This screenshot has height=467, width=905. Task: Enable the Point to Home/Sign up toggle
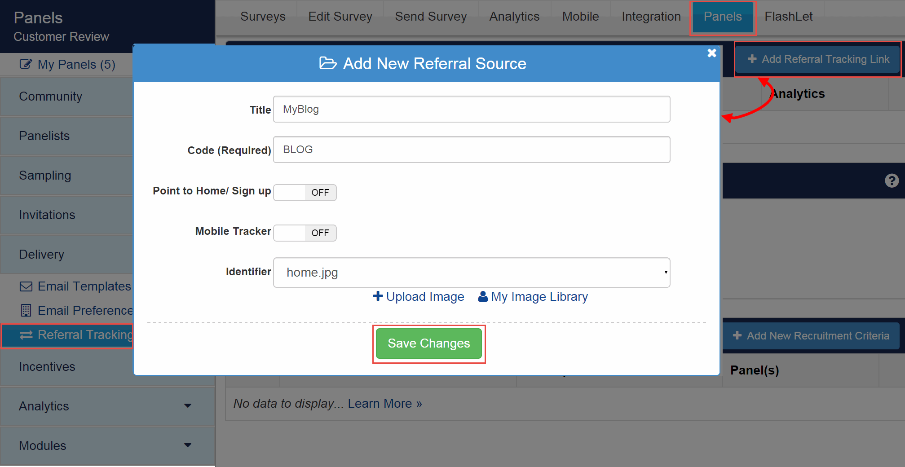click(x=305, y=192)
